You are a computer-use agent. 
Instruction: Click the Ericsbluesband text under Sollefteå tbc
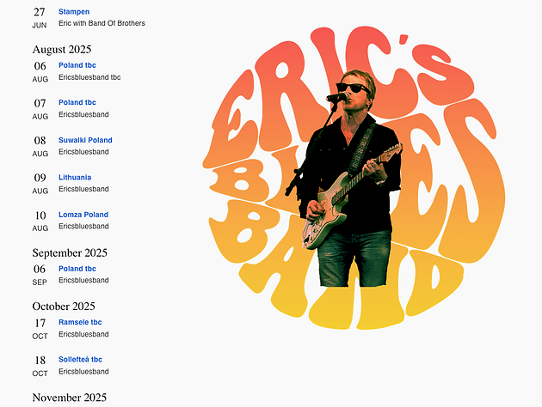coord(83,372)
